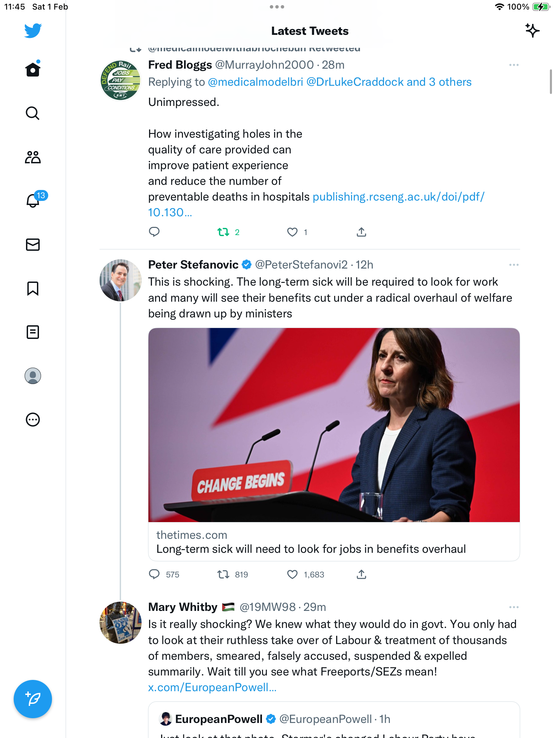This screenshot has height=738, width=554.
Task: Open more options on Fred Bloggs' tweet
Action: coord(514,65)
